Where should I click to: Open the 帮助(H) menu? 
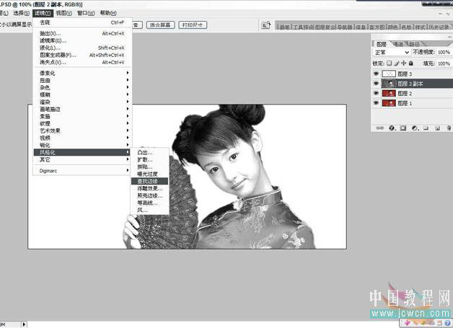click(108, 13)
